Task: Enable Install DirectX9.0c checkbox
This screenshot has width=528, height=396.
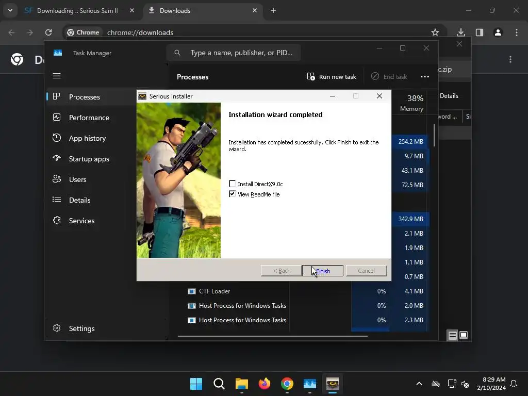Action: (x=233, y=184)
